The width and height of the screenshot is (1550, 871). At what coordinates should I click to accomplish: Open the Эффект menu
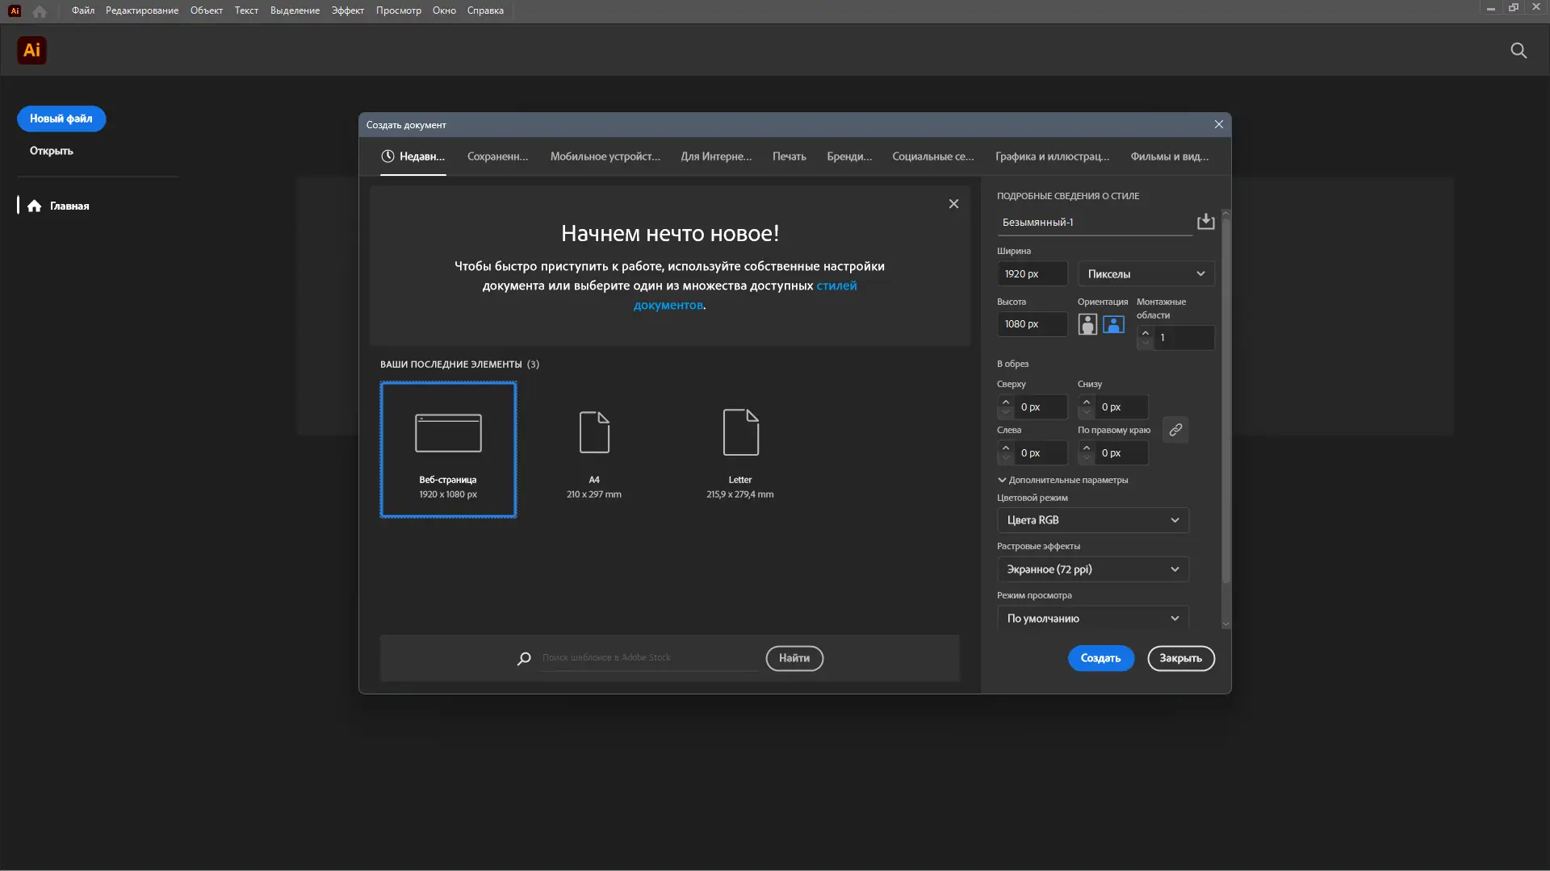pyautogui.click(x=347, y=10)
